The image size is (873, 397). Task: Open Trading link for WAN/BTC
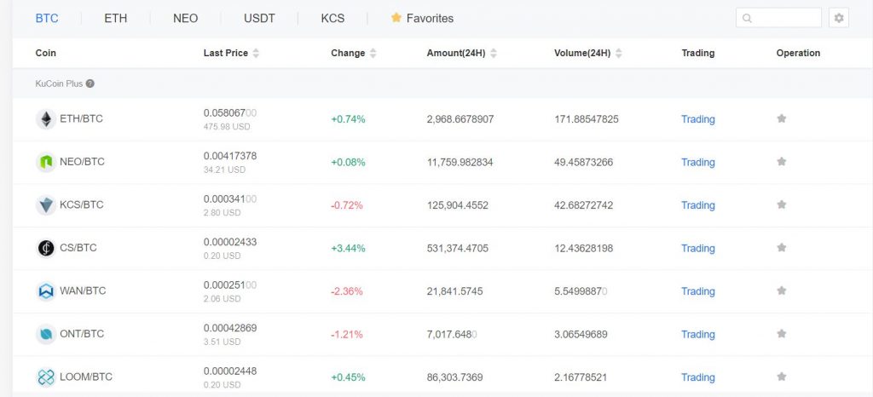pyautogui.click(x=698, y=291)
